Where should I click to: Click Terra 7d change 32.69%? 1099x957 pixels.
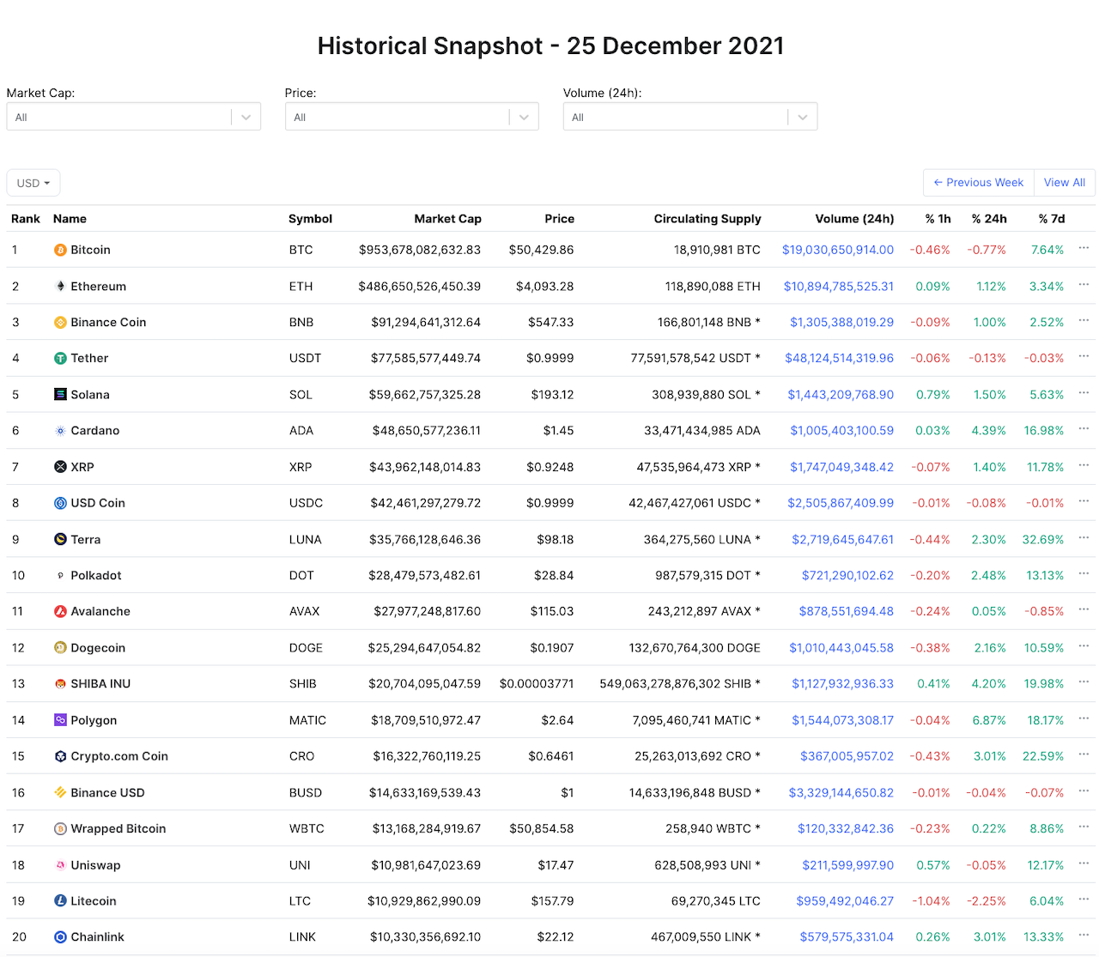1043,539
